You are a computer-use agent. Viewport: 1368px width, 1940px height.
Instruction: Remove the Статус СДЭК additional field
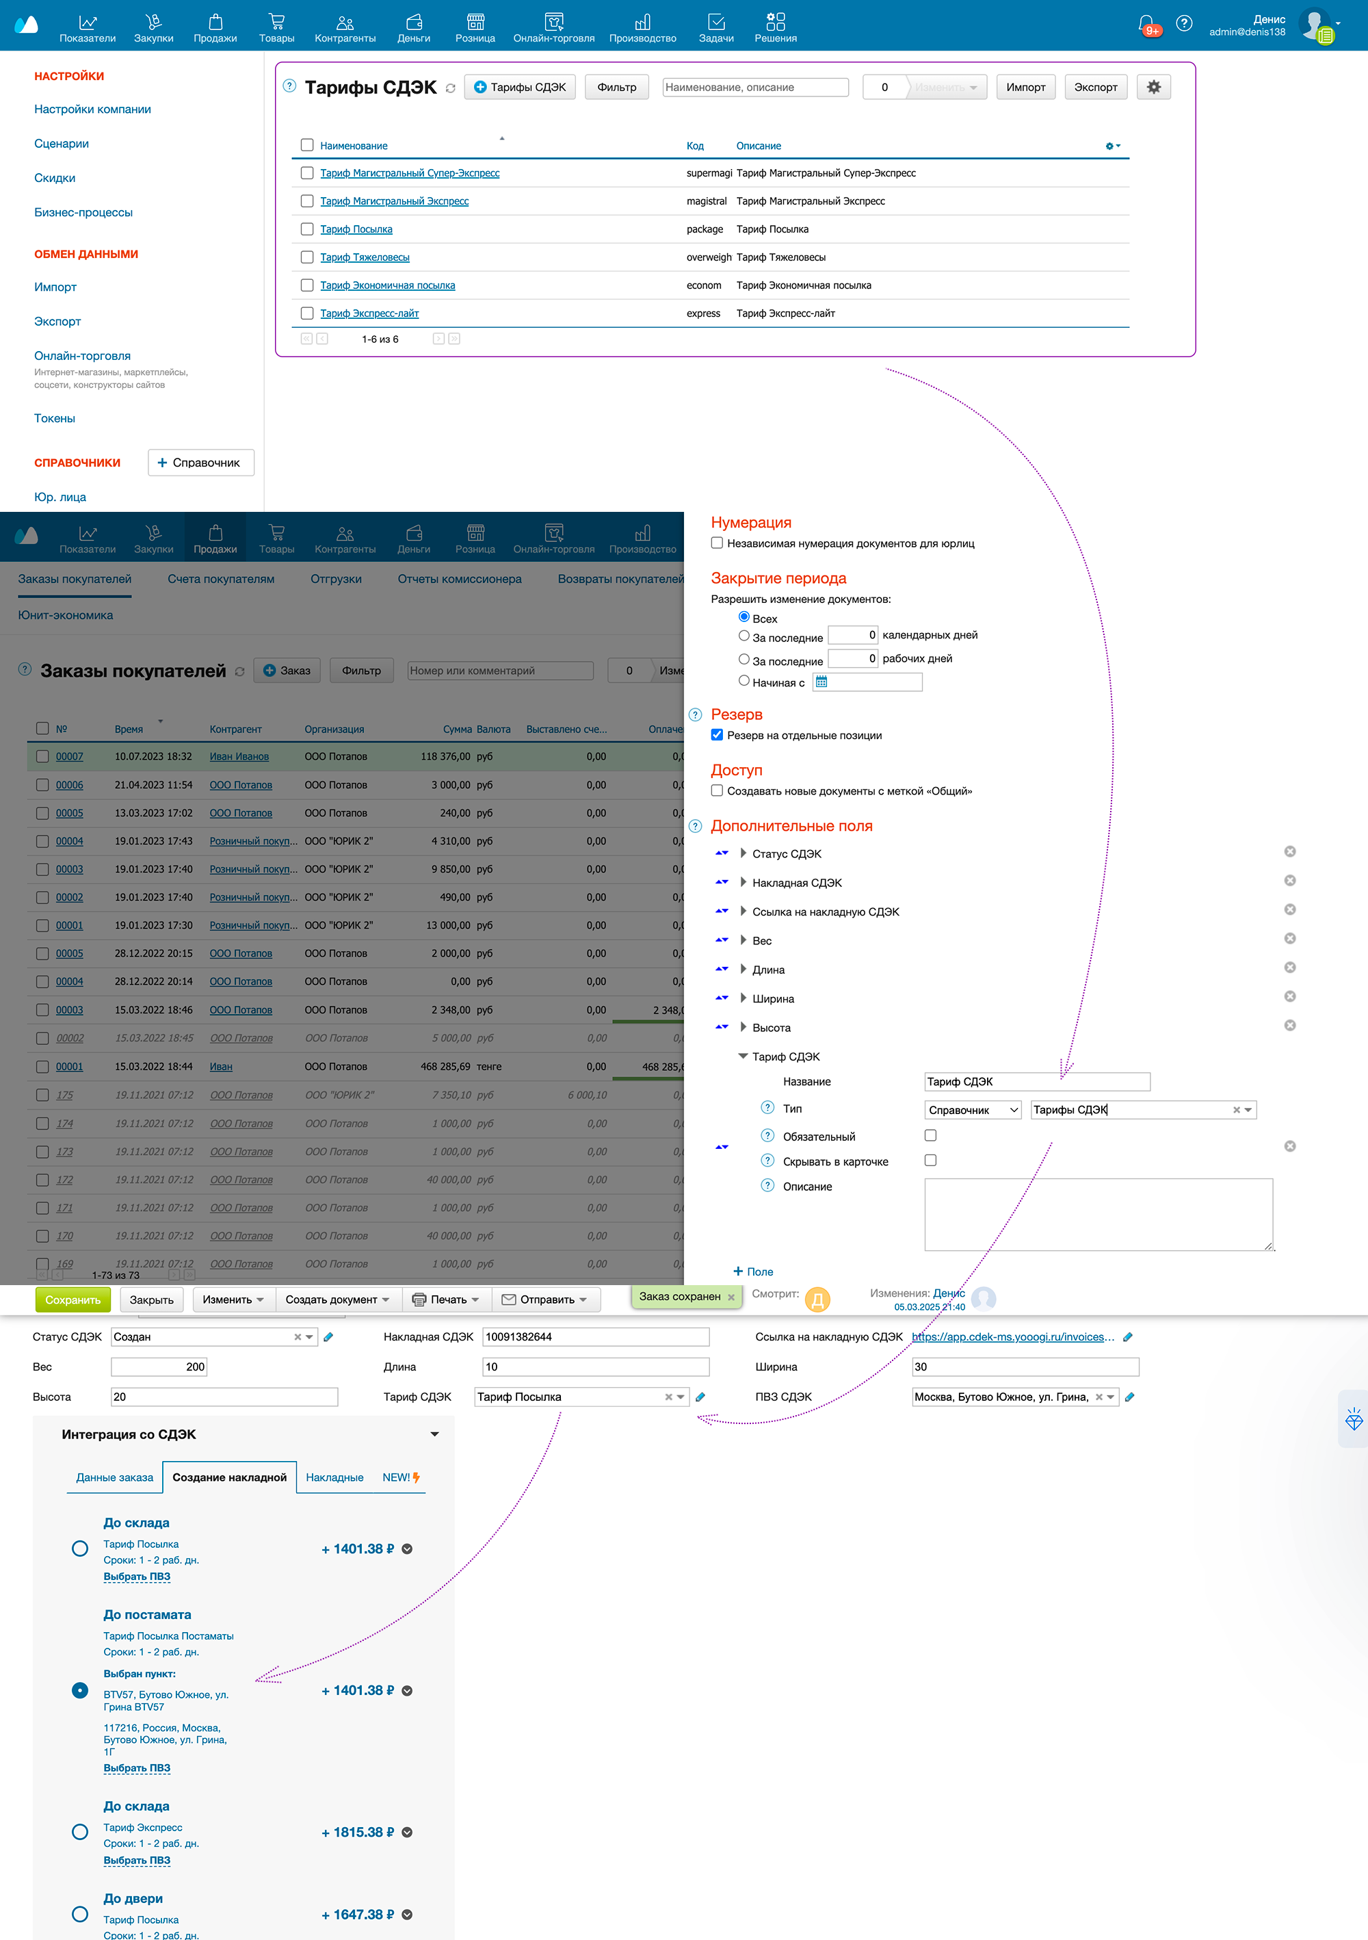1289,852
